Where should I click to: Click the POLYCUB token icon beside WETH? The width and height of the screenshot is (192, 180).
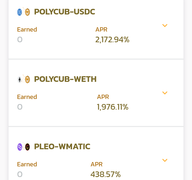(x=27, y=79)
